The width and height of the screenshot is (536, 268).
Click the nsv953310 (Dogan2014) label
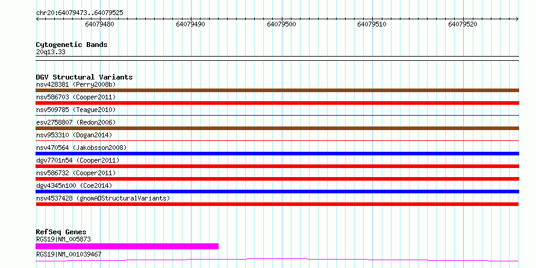click(74, 135)
